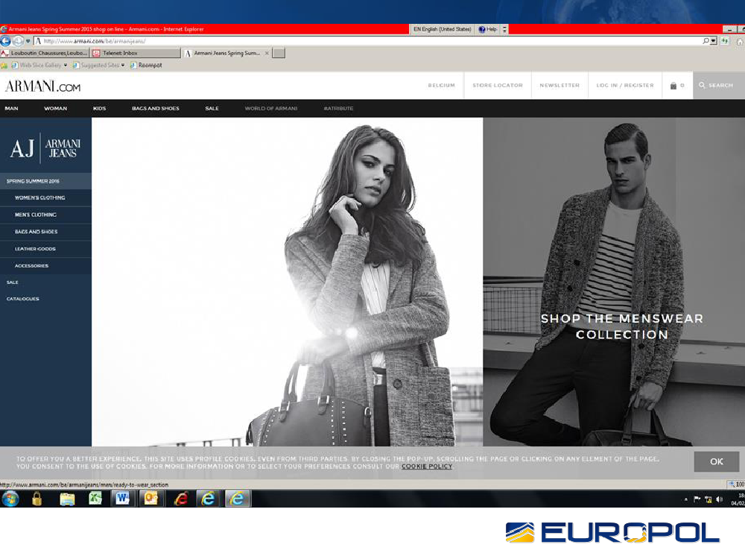Click the magnifier search icon in the address bar
745x559 pixels.
tap(706, 41)
